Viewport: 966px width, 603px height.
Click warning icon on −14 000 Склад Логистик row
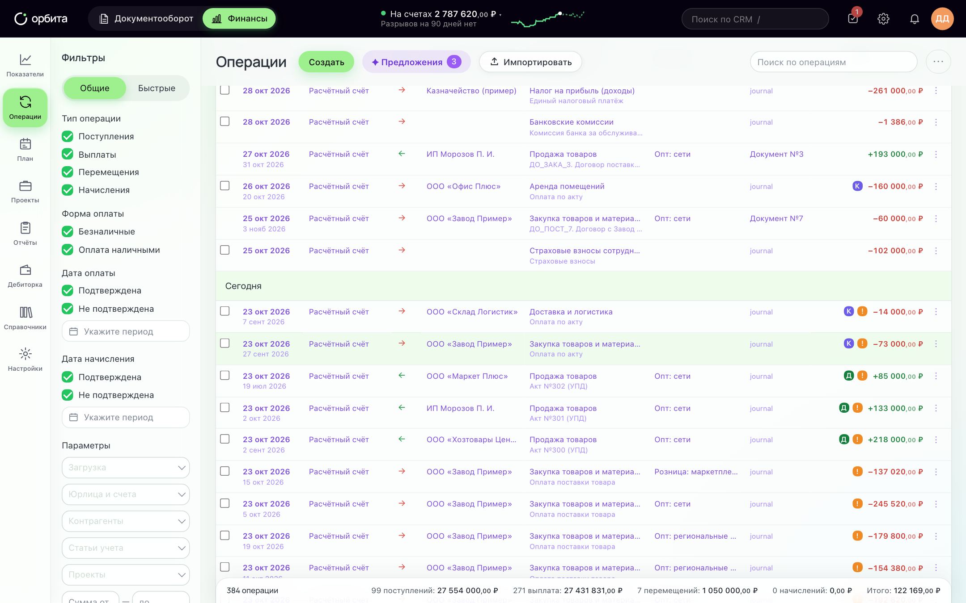(x=862, y=311)
